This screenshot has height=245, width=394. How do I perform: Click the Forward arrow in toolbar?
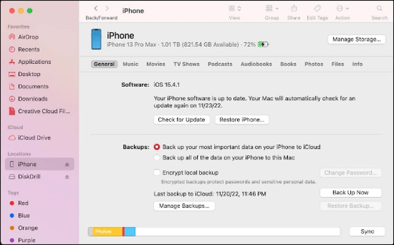(x=107, y=8)
